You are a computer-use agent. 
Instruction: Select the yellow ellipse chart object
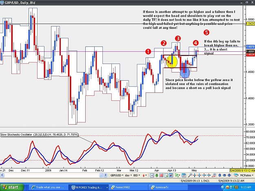click(x=172, y=61)
